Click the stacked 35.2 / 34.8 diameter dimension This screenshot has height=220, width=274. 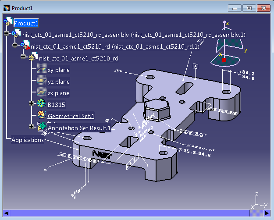[x=246, y=75]
